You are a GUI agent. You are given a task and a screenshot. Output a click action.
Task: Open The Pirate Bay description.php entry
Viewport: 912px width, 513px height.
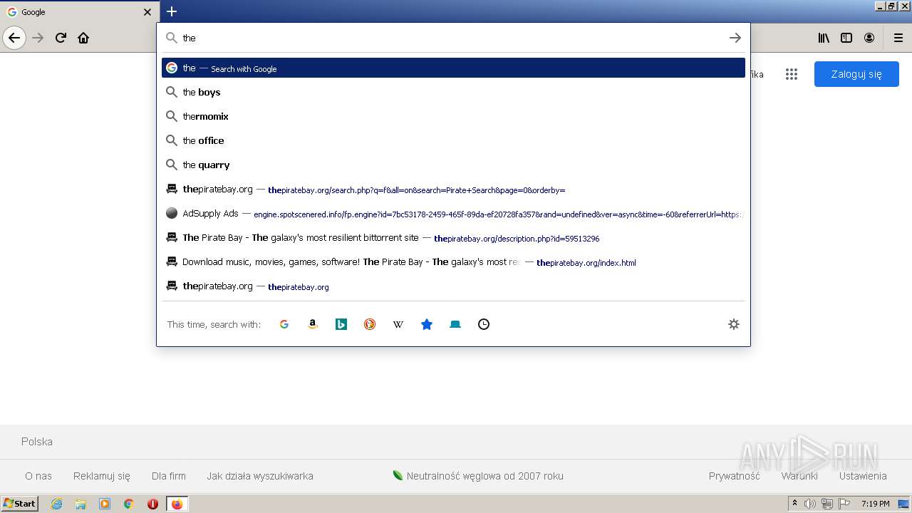point(453,238)
